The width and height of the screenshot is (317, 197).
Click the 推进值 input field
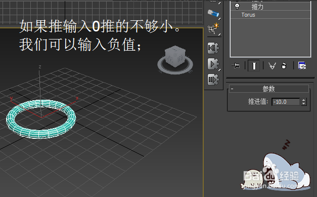click(x=286, y=102)
